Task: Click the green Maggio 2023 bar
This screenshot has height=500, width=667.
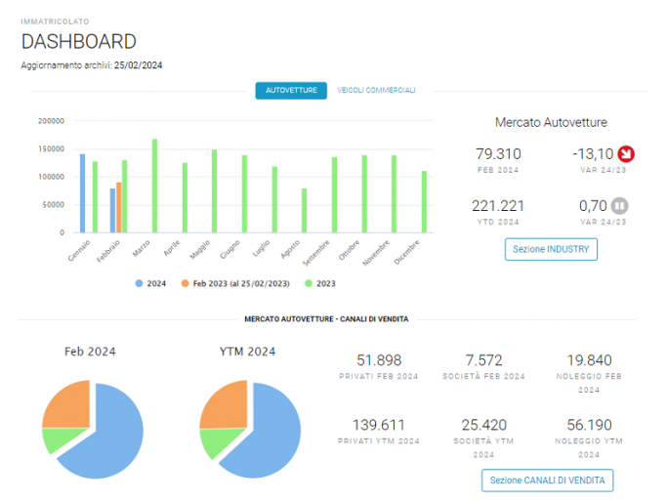Action: (x=215, y=191)
